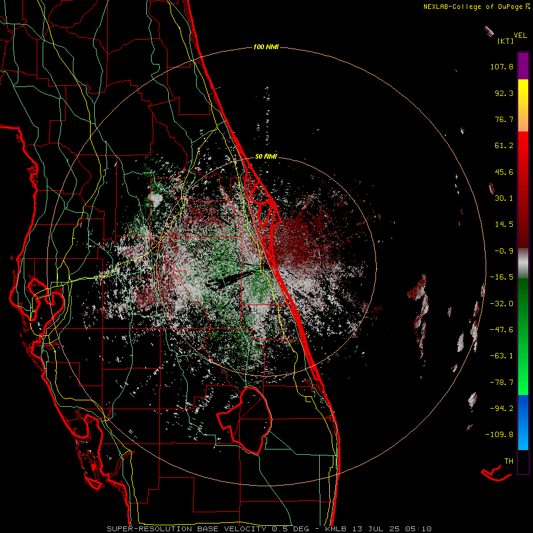Click the TH threshold legend label

[509, 461]
